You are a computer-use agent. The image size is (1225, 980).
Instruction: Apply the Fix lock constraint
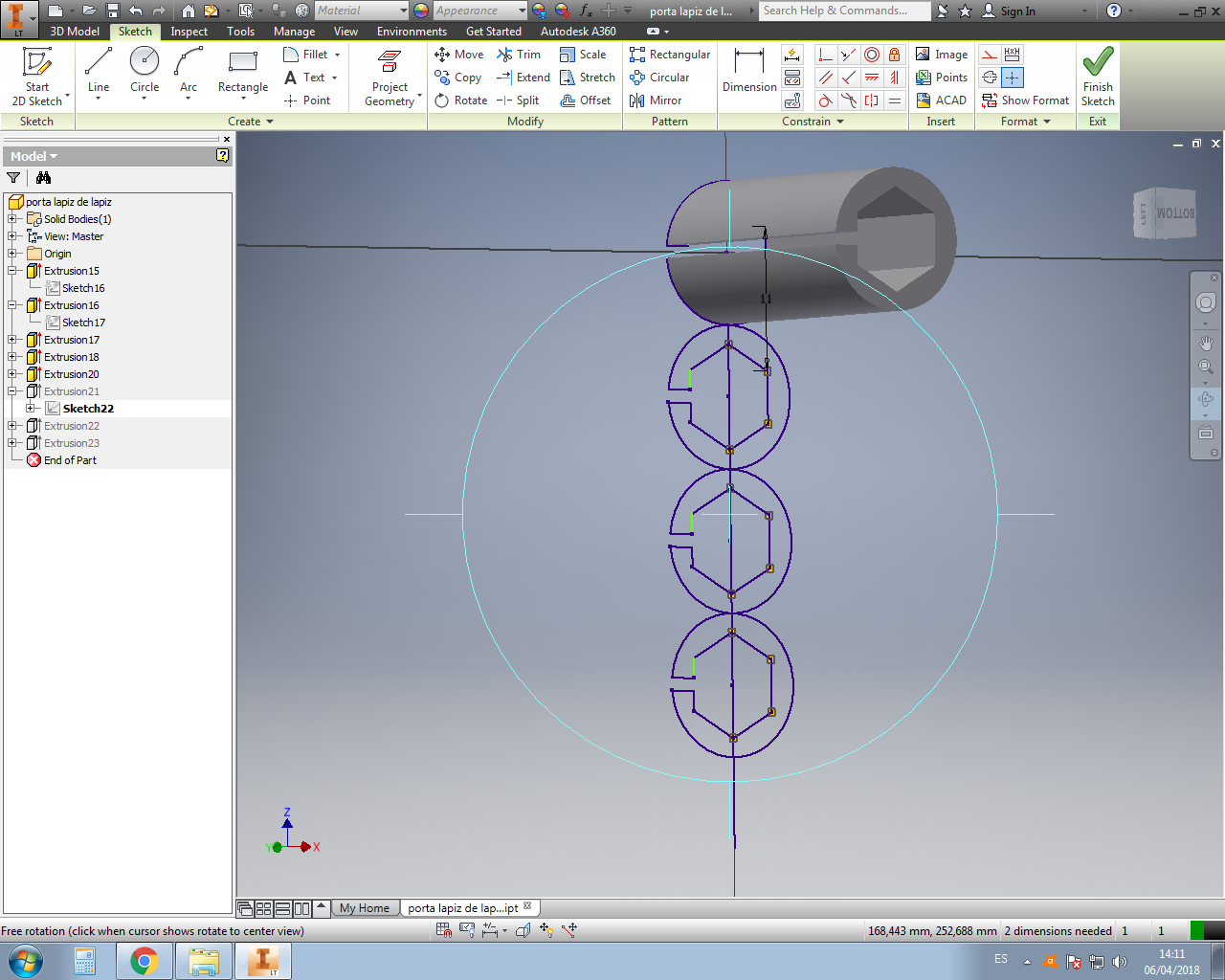coord(894,55)
